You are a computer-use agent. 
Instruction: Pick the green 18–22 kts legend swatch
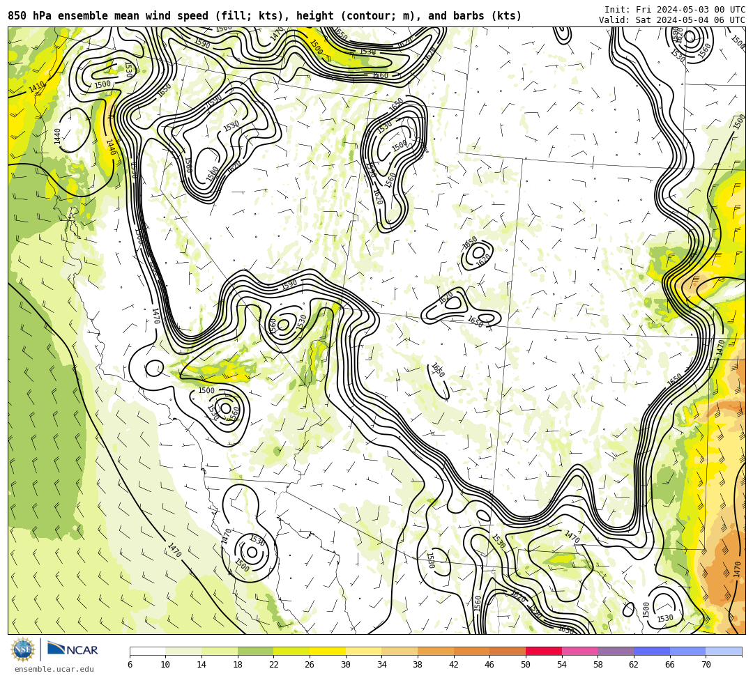pyautogui.click(x=255, y=651)
